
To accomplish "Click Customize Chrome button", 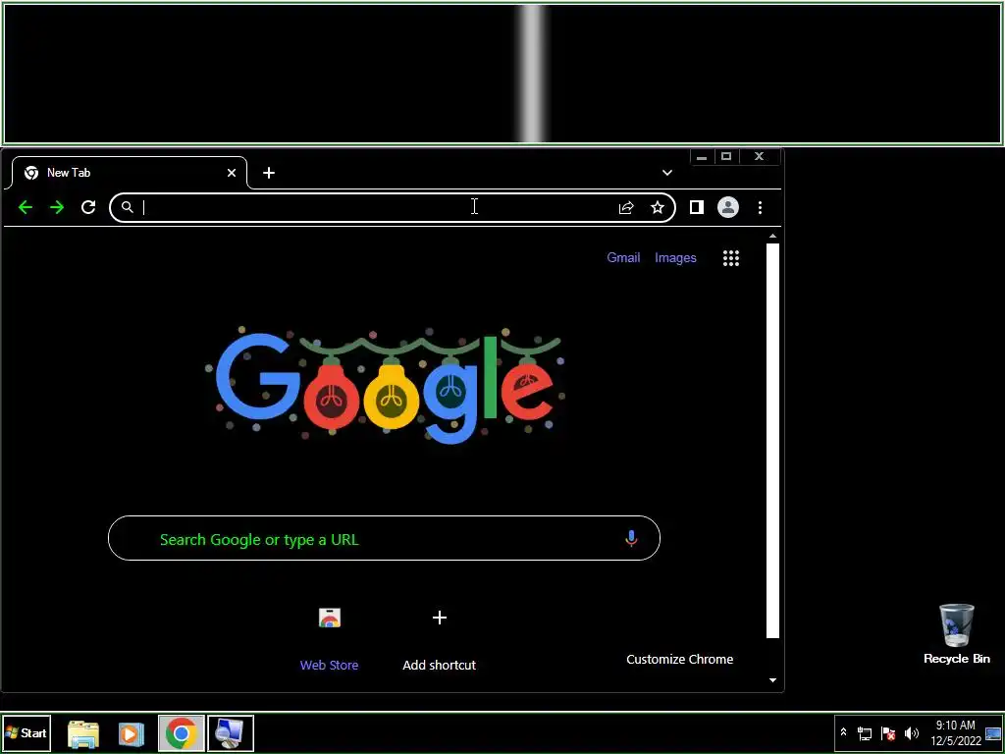I will click(680, 659).
